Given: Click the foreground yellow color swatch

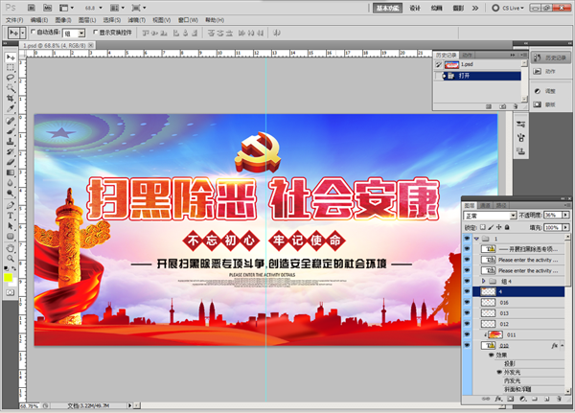Looking at the screenshot, I should tap(8, 277).
